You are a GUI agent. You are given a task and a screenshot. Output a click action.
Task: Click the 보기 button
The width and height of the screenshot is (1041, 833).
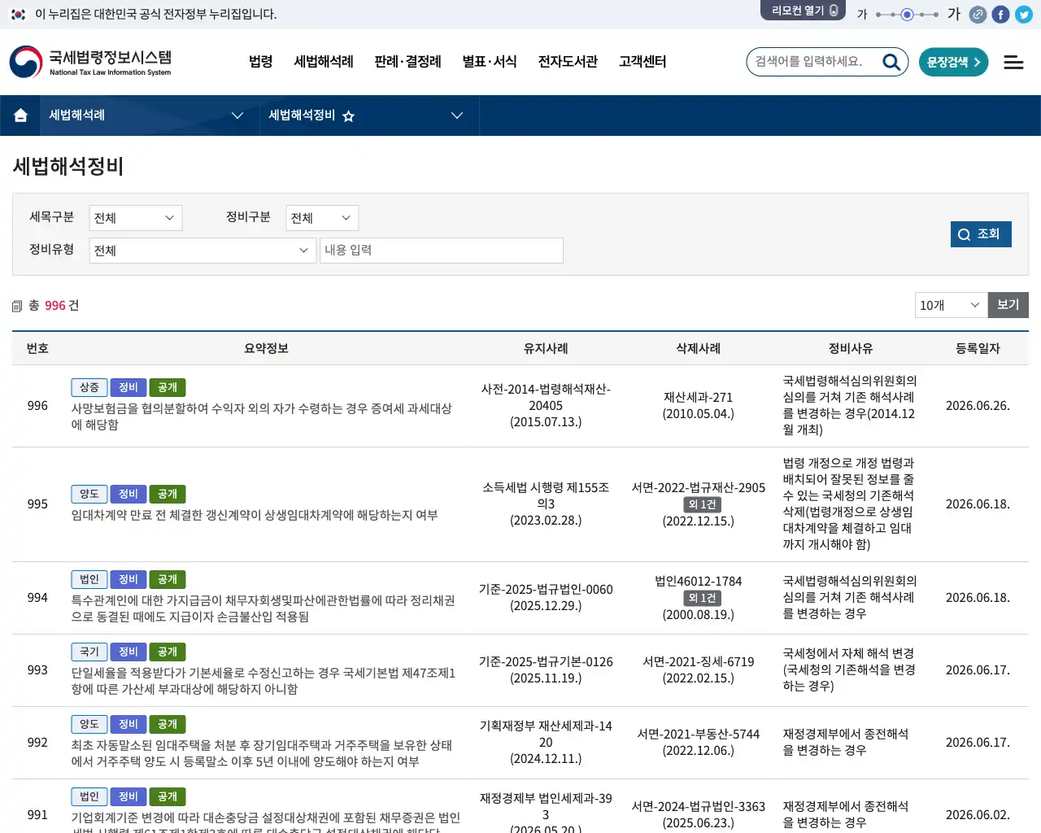click(x=1008, y=305)
